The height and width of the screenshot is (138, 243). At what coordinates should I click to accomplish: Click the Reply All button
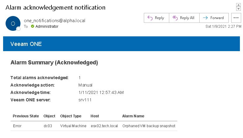pos(184,18)
